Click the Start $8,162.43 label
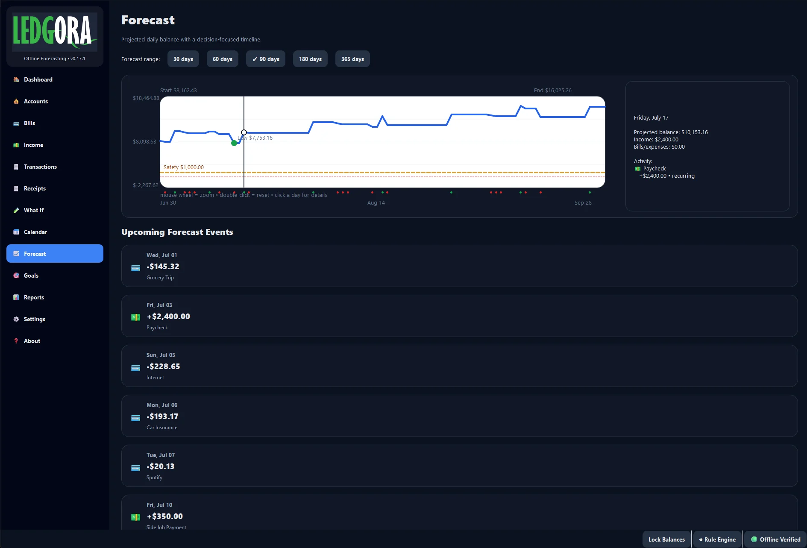Image resolution: width=807 pixels, height=548 pixels. pyautogui.click(x=178, y=91)
